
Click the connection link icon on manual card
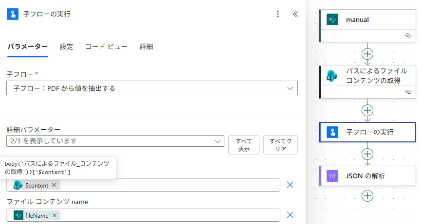[408, 35]
